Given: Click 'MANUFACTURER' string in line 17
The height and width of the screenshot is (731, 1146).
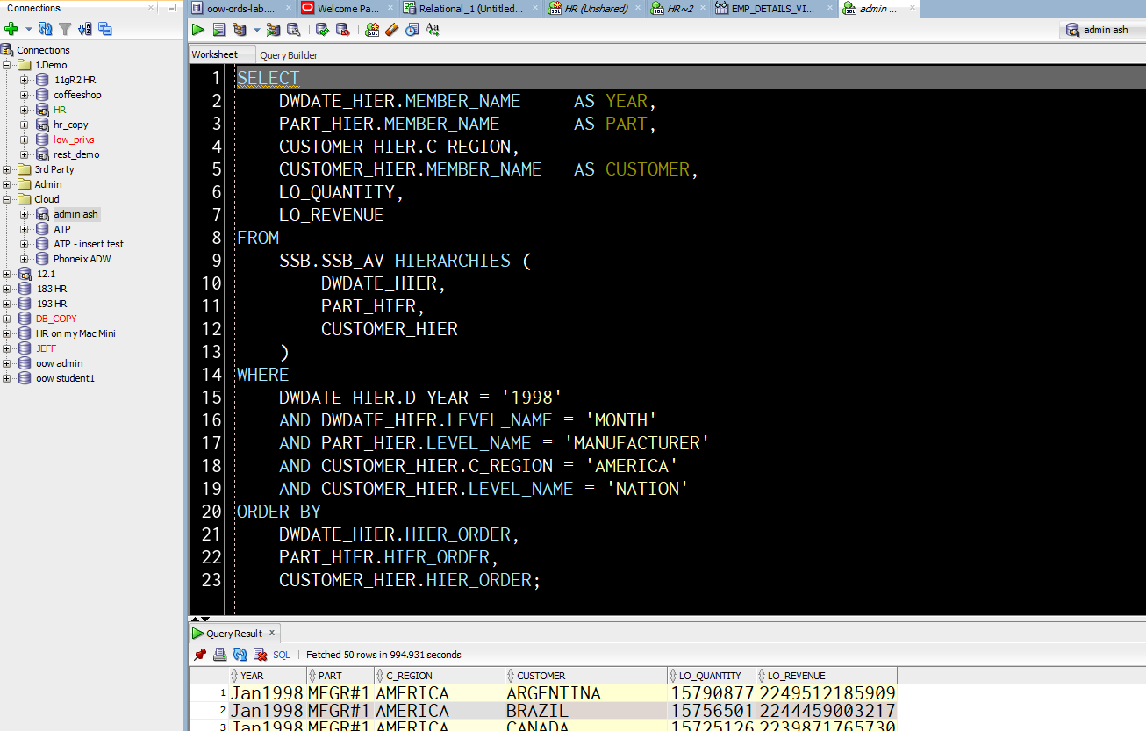Looking at the screenshot, I should click(x=636, y=442).
